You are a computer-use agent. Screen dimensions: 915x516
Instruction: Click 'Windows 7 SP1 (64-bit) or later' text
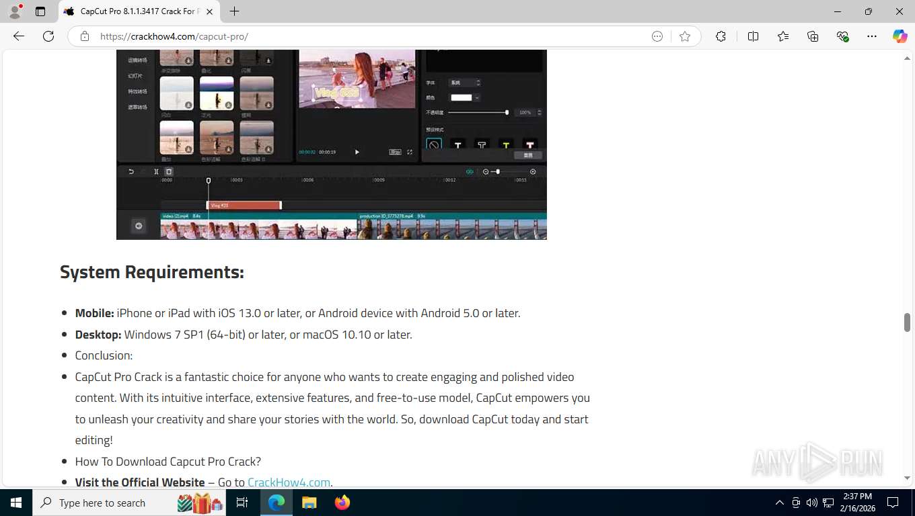(205, 335)
